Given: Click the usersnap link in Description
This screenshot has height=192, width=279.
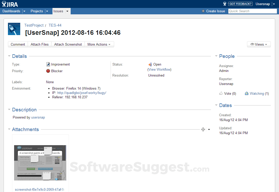Looking at the screenshot, I should tap(38, 118).
